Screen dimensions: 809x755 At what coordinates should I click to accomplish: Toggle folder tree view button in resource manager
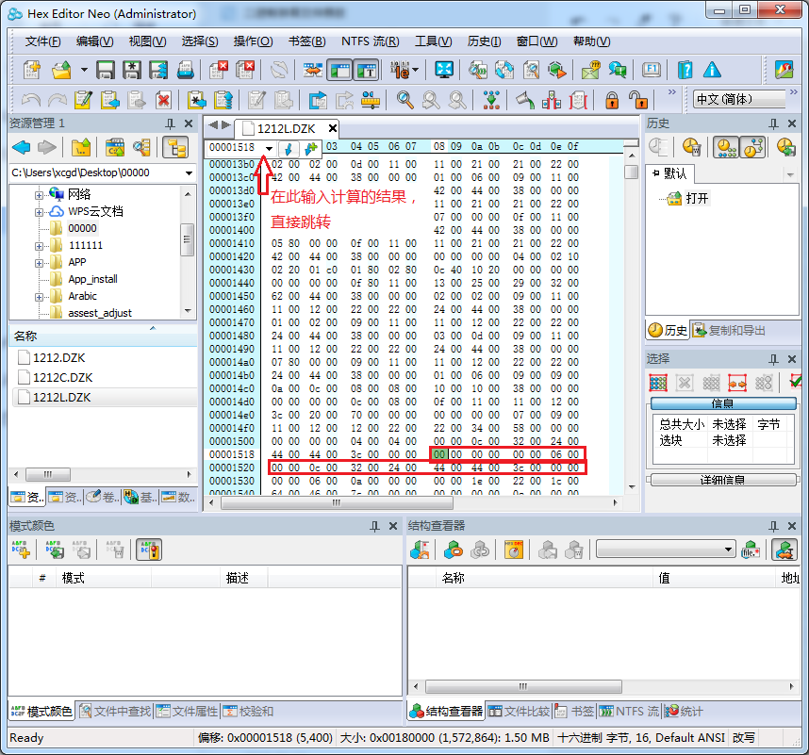[x=173, y=147]
